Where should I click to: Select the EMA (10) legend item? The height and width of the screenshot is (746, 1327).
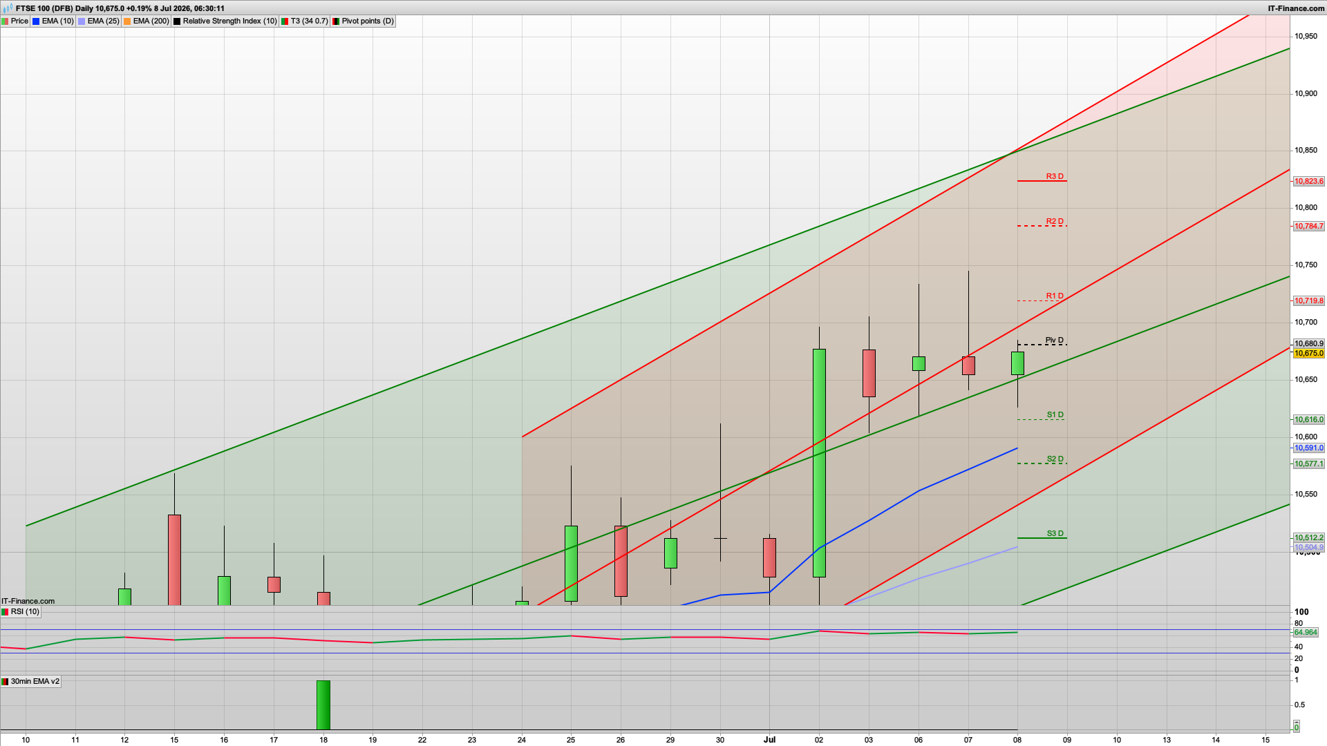53,21
